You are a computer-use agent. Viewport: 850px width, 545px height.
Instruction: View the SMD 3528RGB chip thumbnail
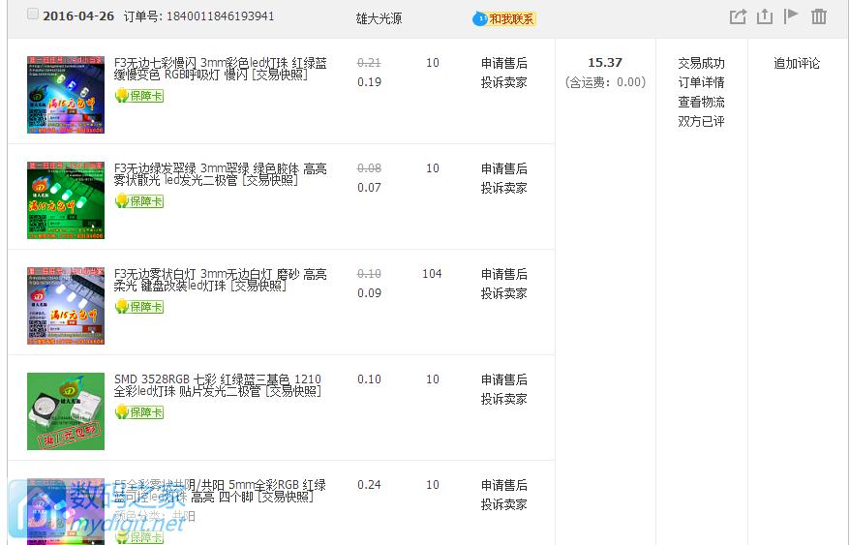[66, 411]
